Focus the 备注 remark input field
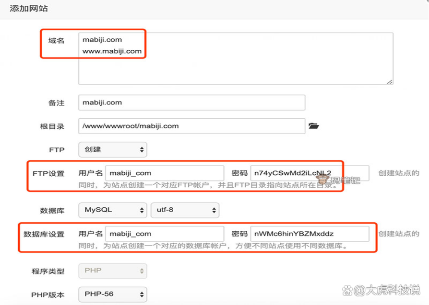Image resolution: width=429 pixels, height=305 pixels. click(192, 102)
